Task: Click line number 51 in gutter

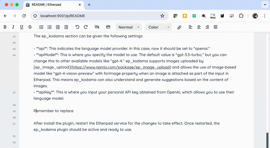Action: [x=14, y=124]
